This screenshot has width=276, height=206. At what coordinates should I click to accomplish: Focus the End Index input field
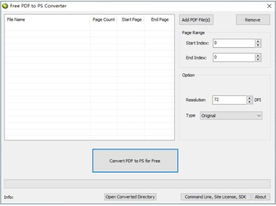coord(233,58)
